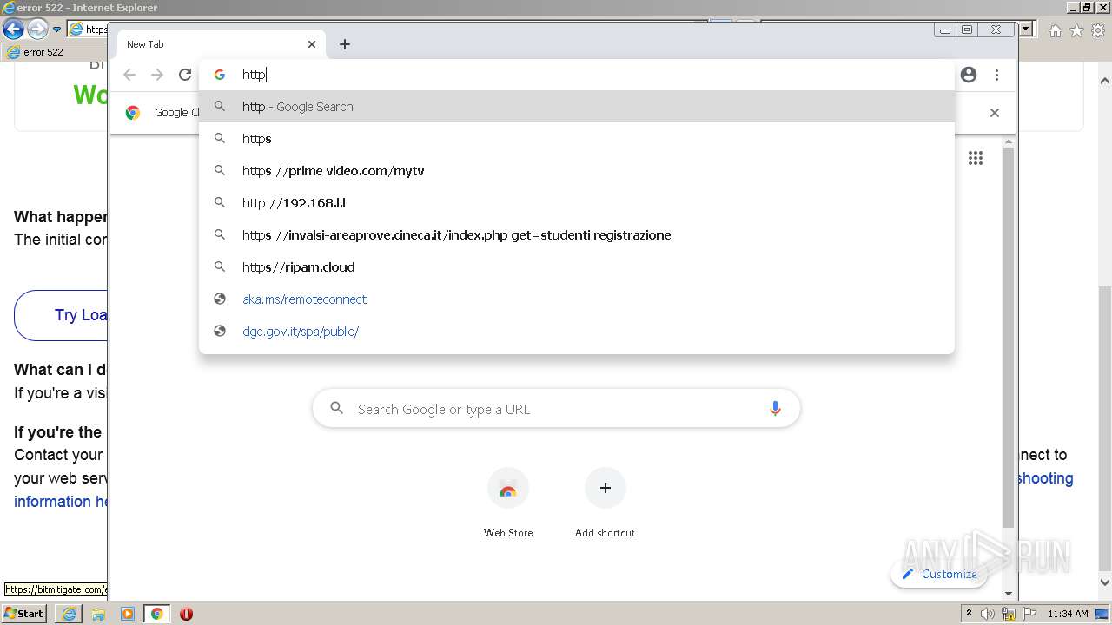This screenshot has height=625, width=1112.
Task: Click the system clock 11:34 AM
Action: coord(1068,614)
